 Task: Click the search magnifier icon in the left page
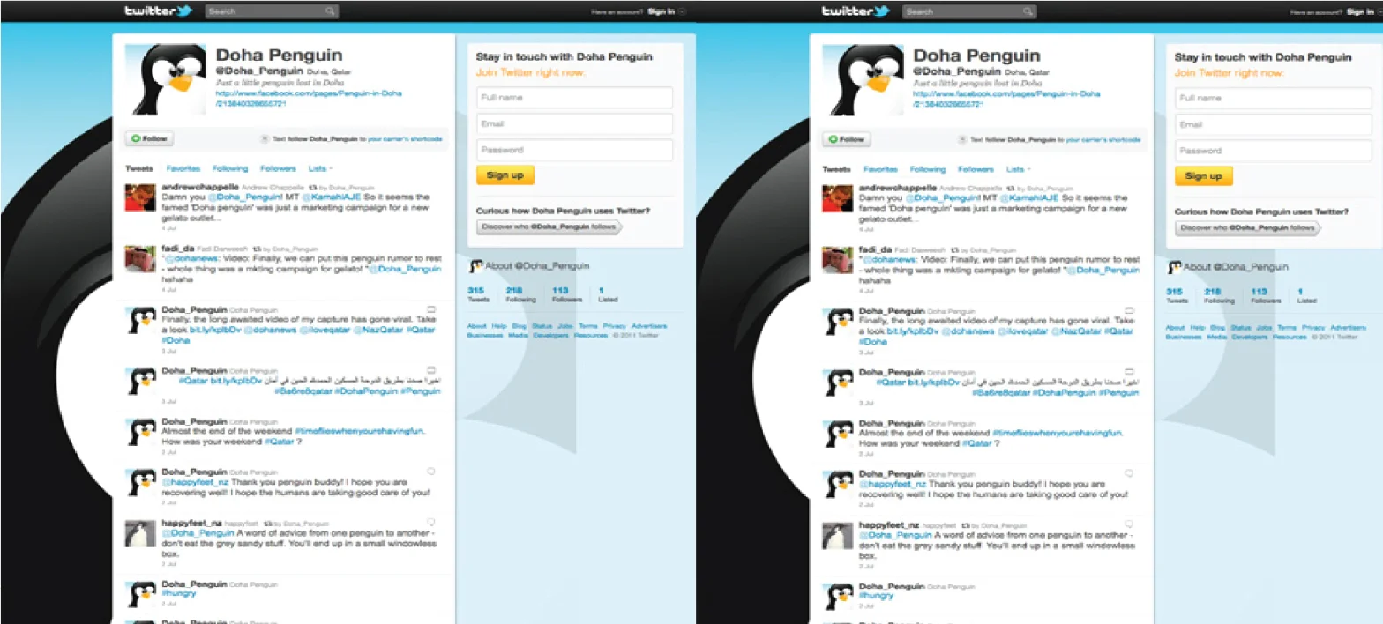pos(330,11)
